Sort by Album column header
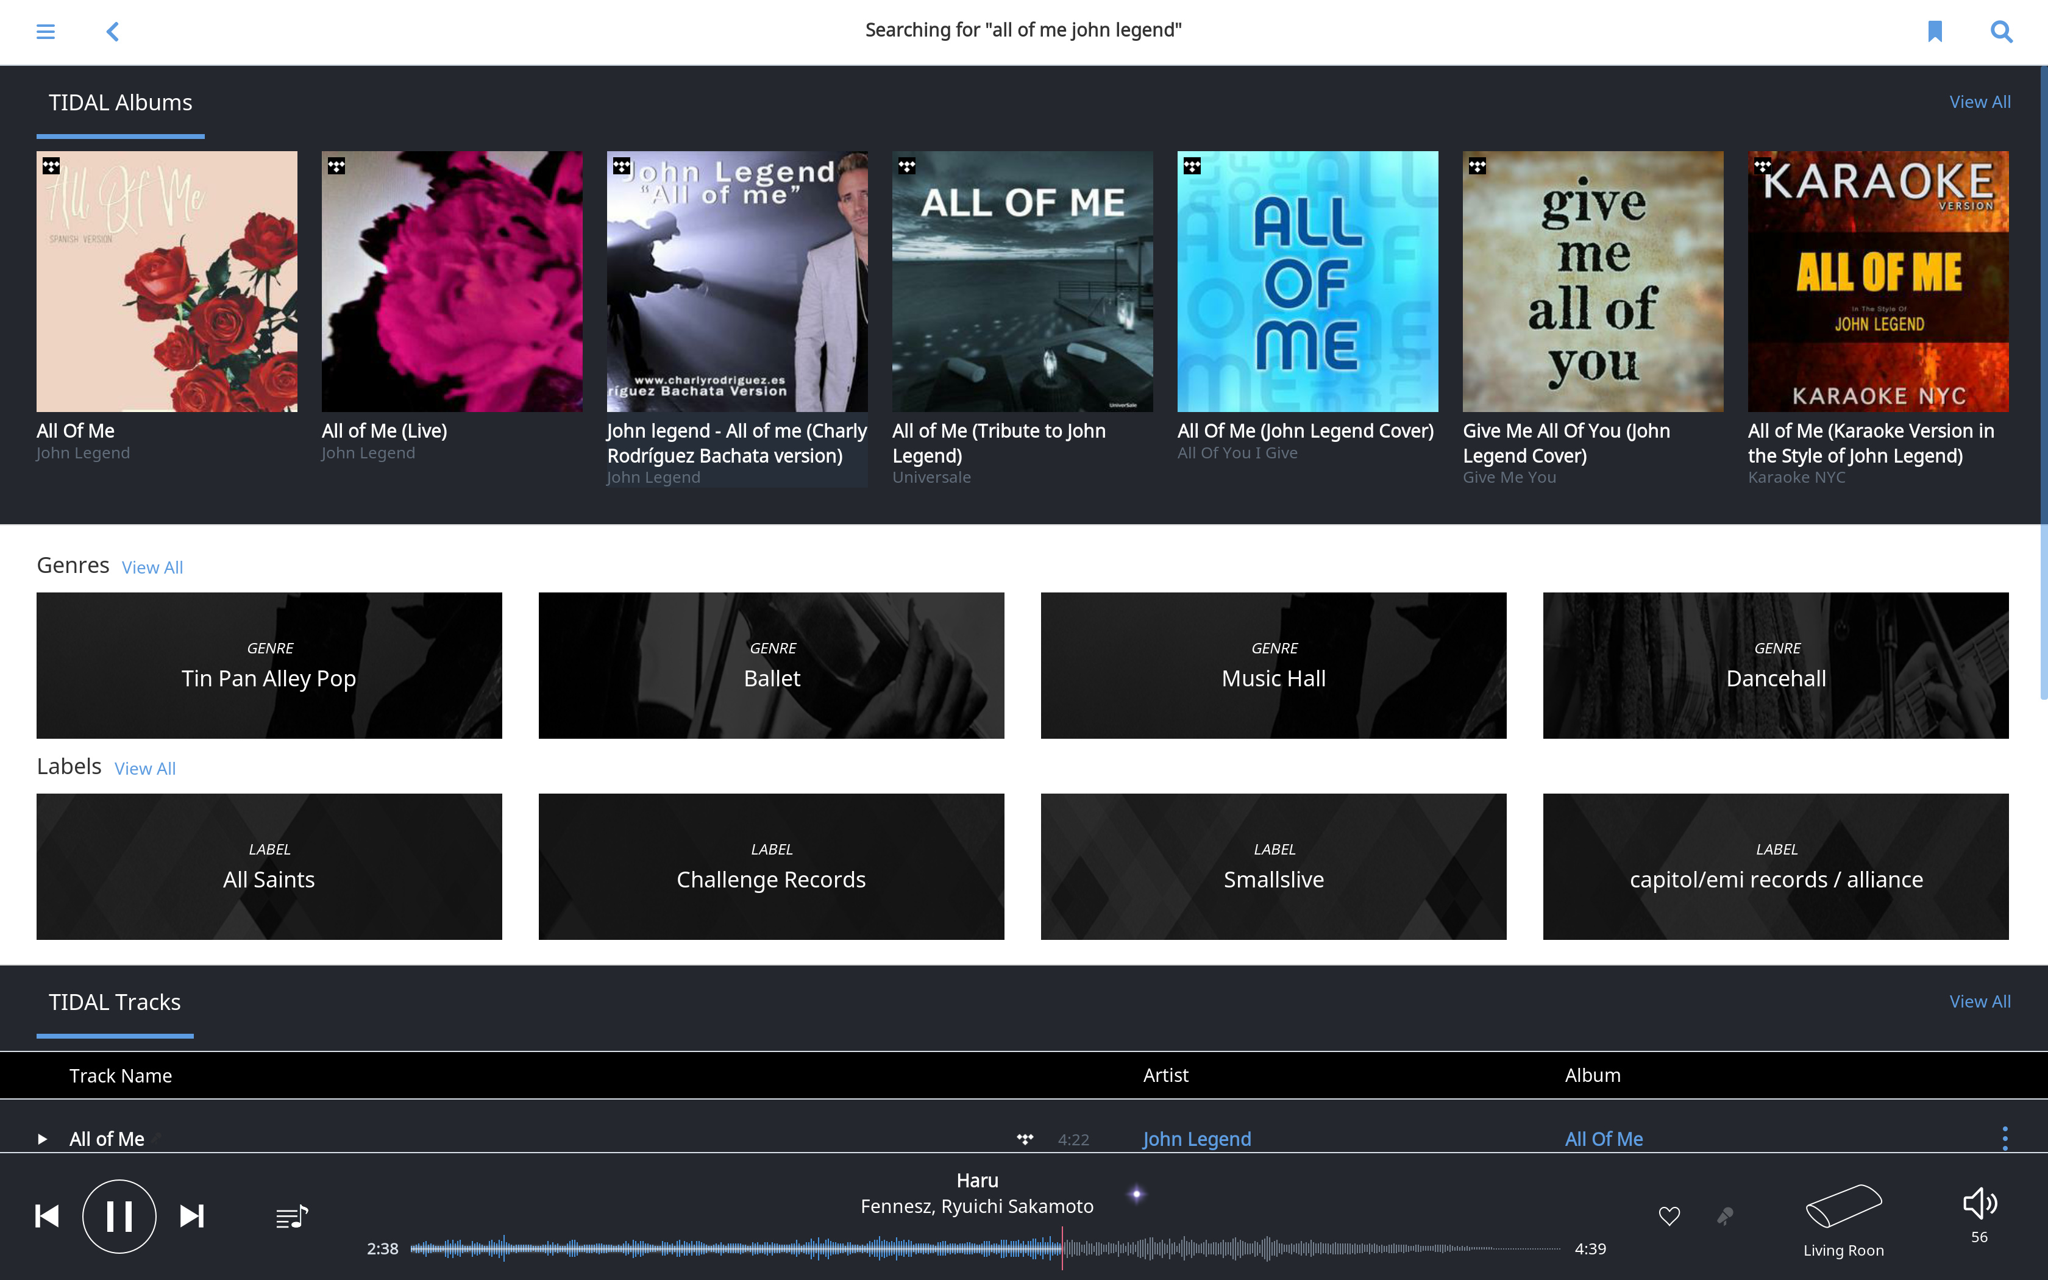The height and width of the screenshot is (1280, 2048). click(1592, 1075)
